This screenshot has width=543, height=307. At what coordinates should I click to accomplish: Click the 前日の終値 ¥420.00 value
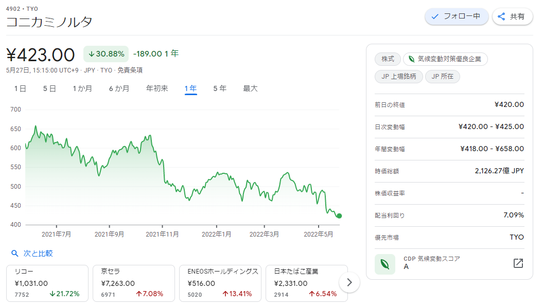pyautogui.click(x=509, y=104)
